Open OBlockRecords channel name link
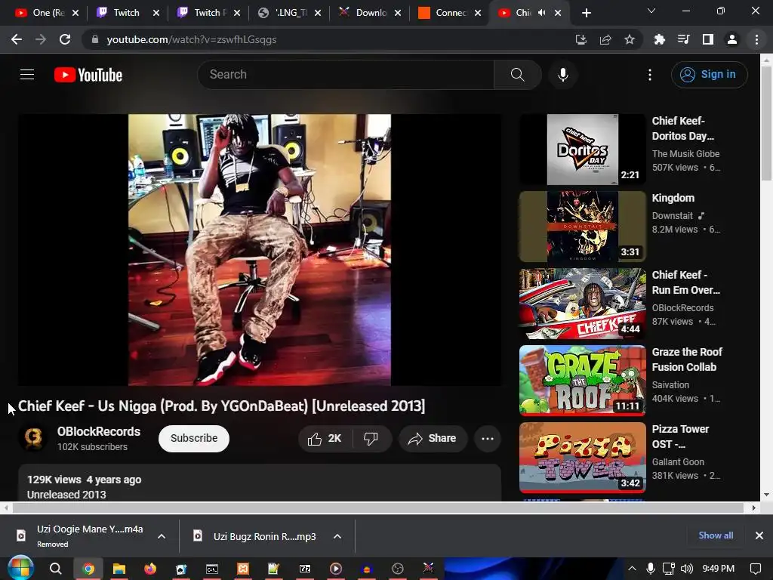 (99, 431)
